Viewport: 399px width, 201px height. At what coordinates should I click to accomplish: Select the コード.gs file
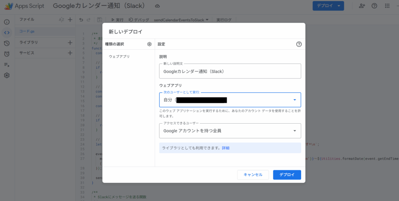[x=27, y=31]
